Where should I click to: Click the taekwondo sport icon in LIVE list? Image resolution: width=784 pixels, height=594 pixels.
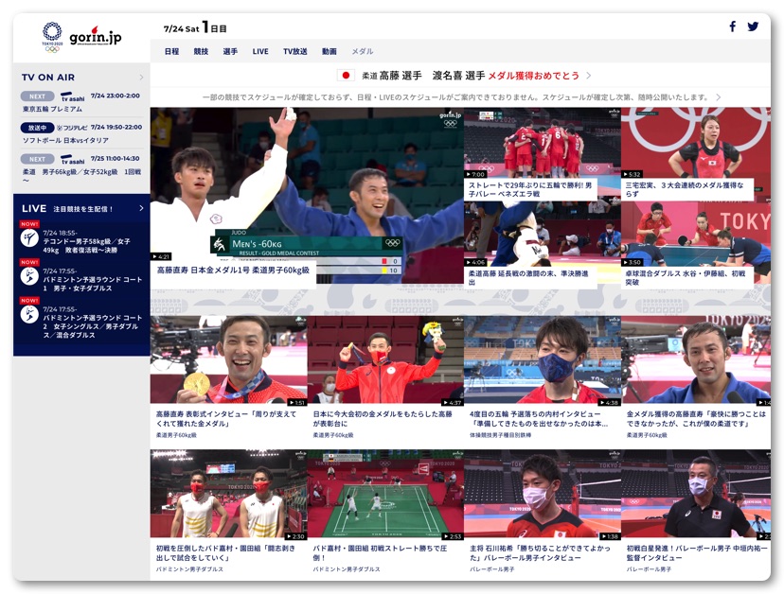tap(29, 238)
